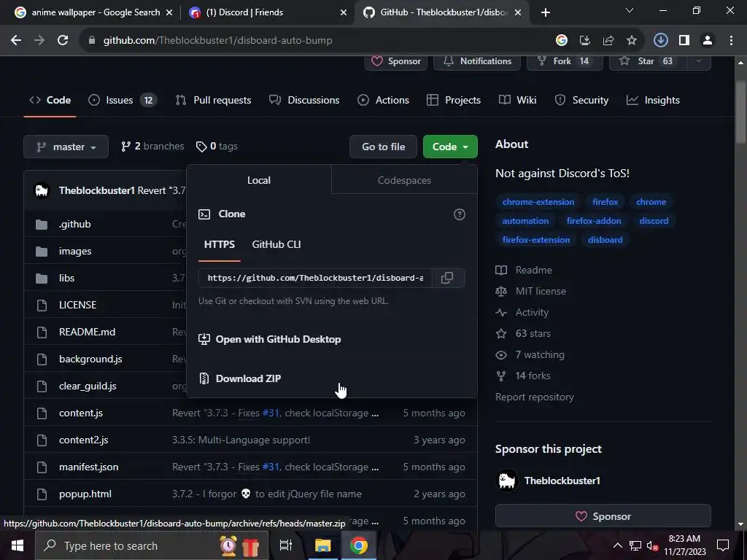Open the images folder

click(75, 251)
